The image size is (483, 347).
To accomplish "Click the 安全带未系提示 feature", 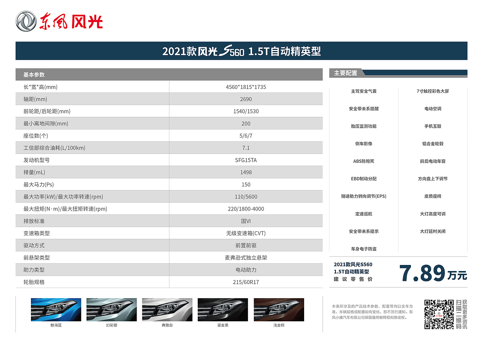I will click(364, 231).
